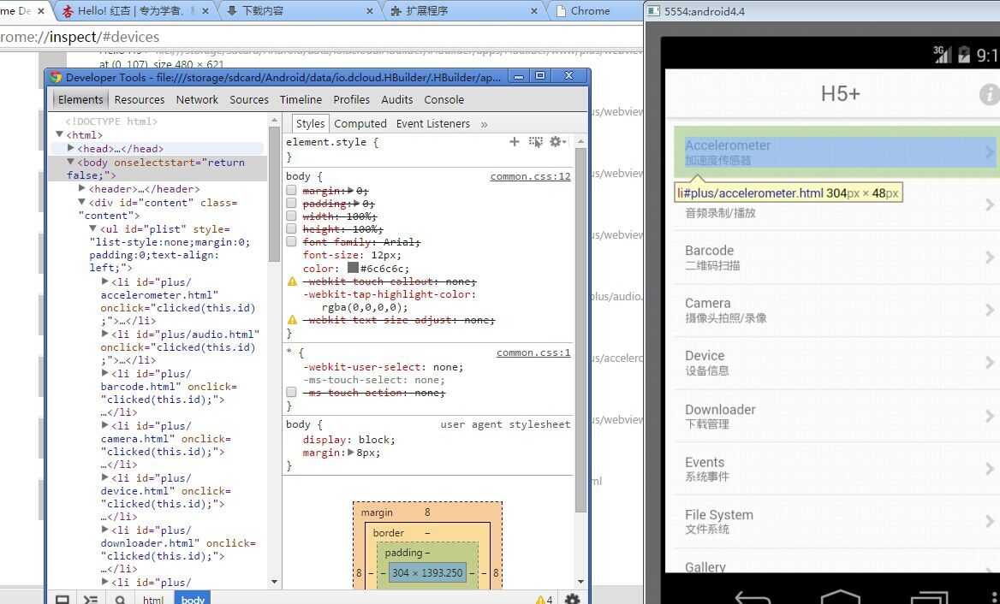Collapse the html node in Elements tree

pos(60,134)
